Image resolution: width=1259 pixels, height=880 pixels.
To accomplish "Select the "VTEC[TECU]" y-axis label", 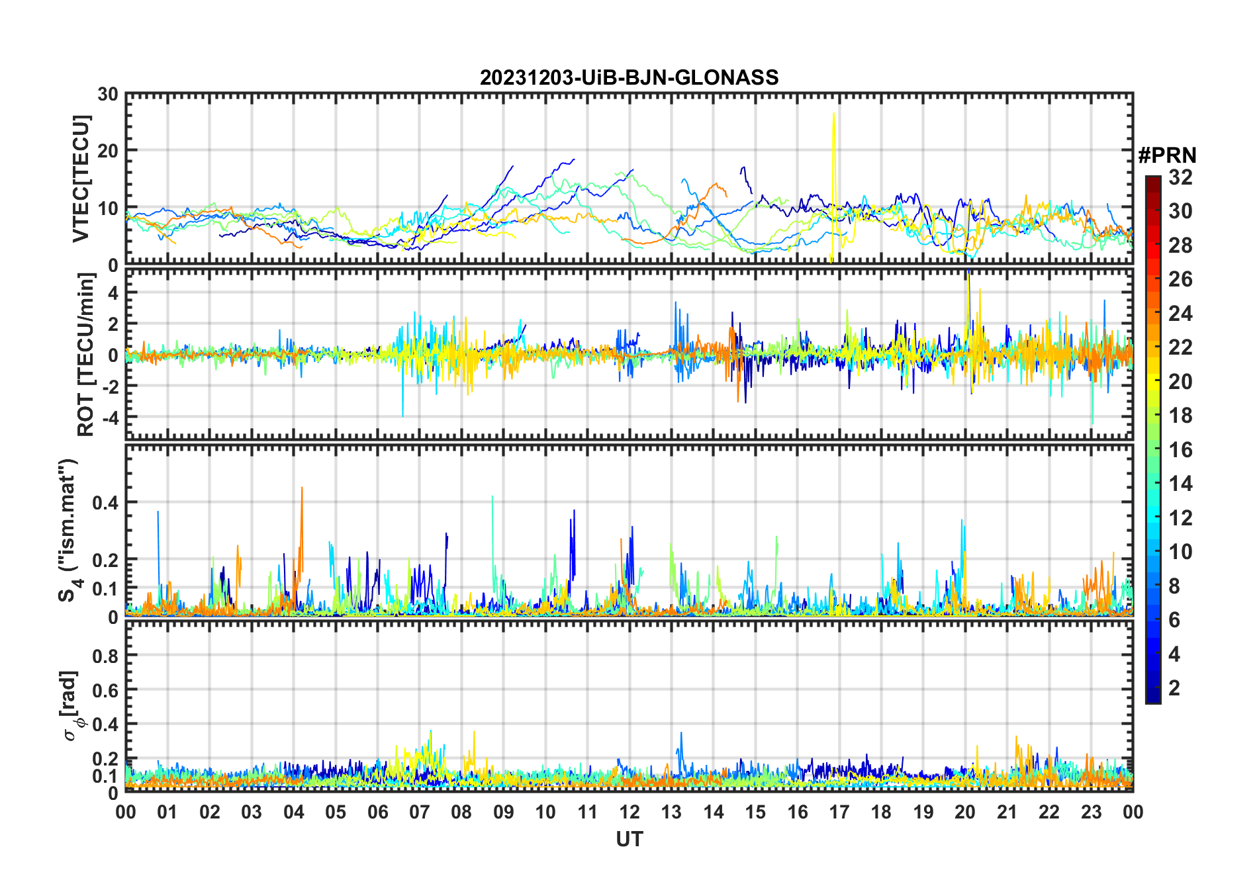I will (x=81, y=179).
